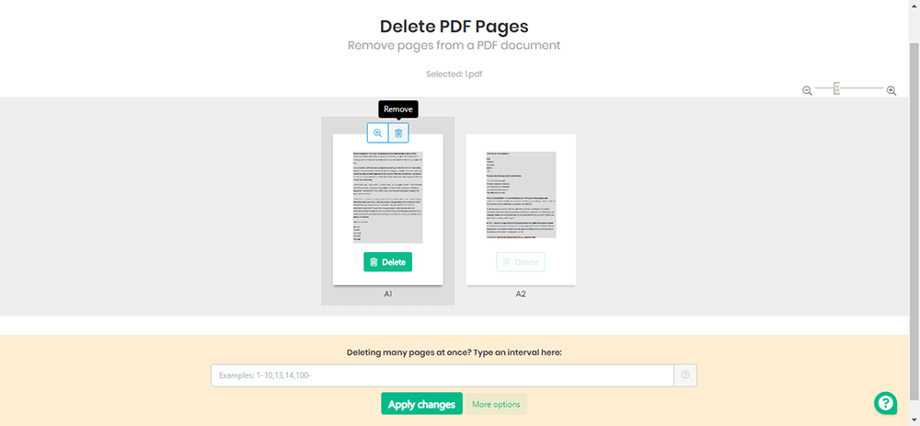Zoom out page thumbnails with minus magnifier
The width and height of the screenshot is (920, 426).
pyautogui.click(x=807, y=90)
